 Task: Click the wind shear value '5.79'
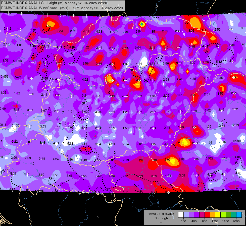click(168, 192)
